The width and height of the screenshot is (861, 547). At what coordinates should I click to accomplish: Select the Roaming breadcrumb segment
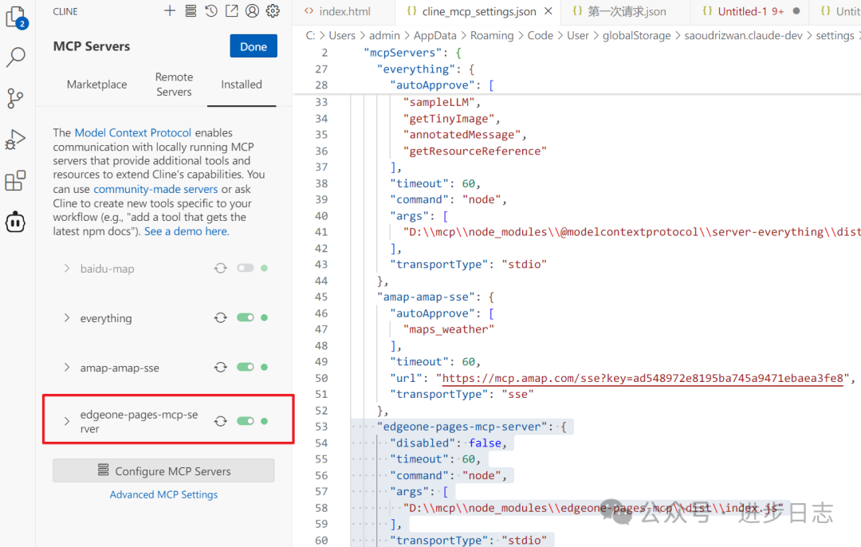pyautogui.click(x=492, y=36)
